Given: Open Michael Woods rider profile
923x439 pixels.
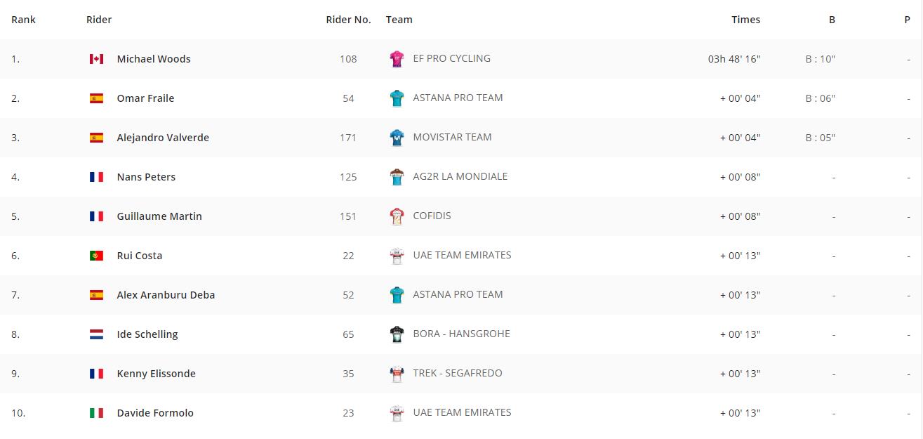Looking at the screenshot, I should click(154, 59).
